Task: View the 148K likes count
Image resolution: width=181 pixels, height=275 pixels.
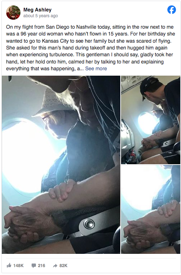Action: pos(18,266)
